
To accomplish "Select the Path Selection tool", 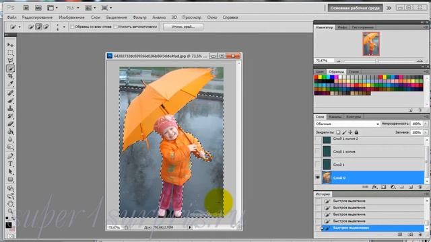I will tap(10, 172).
